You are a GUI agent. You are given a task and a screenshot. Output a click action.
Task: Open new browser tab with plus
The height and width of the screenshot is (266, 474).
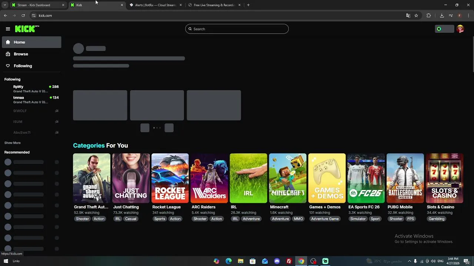[248, 5]
